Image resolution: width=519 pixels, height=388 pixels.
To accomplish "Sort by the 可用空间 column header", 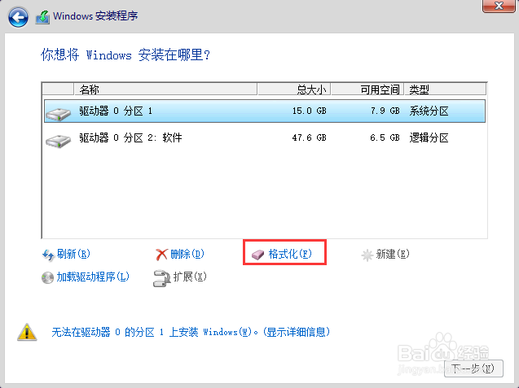I will 367,89.
